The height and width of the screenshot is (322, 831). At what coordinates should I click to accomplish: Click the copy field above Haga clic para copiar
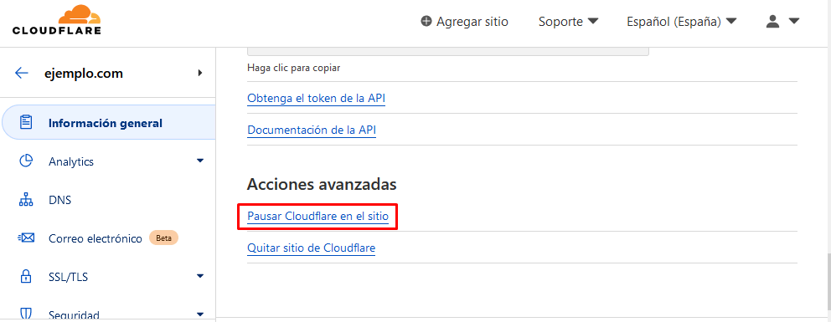(x=448, y=51)
